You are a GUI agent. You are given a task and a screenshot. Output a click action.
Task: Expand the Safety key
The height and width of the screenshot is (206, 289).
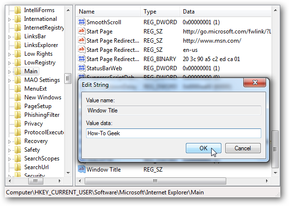[10, 150]
